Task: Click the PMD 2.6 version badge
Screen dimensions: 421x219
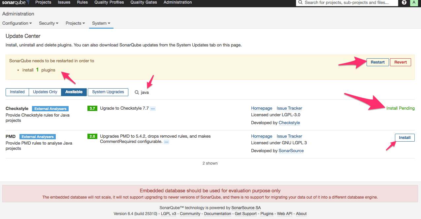Action: [x=92, y=136]
